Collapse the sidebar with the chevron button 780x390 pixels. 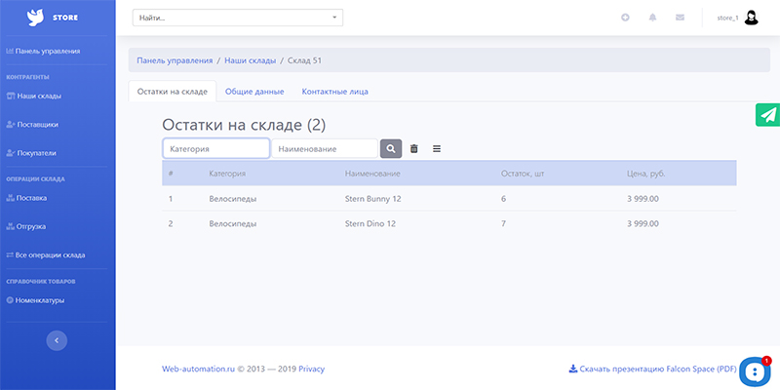click(x=57, y=340)
